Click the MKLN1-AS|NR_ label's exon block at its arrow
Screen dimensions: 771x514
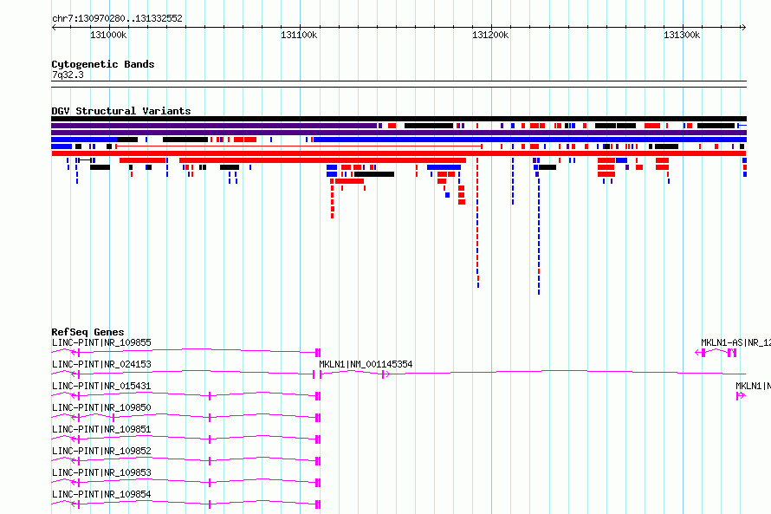[703, 353]
